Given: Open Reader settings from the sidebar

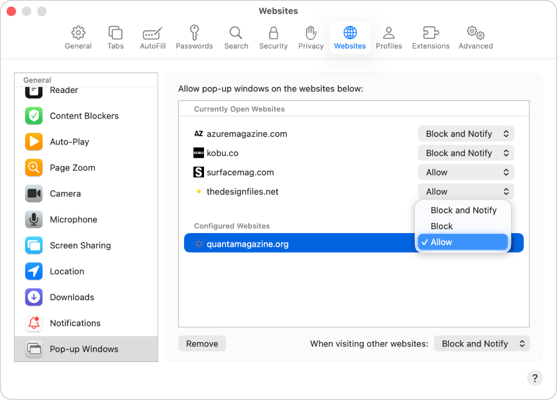Looking at the screenshot, I should pos(63,90).
